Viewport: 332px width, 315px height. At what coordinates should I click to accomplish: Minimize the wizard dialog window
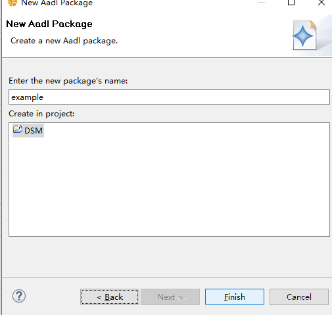262,3
